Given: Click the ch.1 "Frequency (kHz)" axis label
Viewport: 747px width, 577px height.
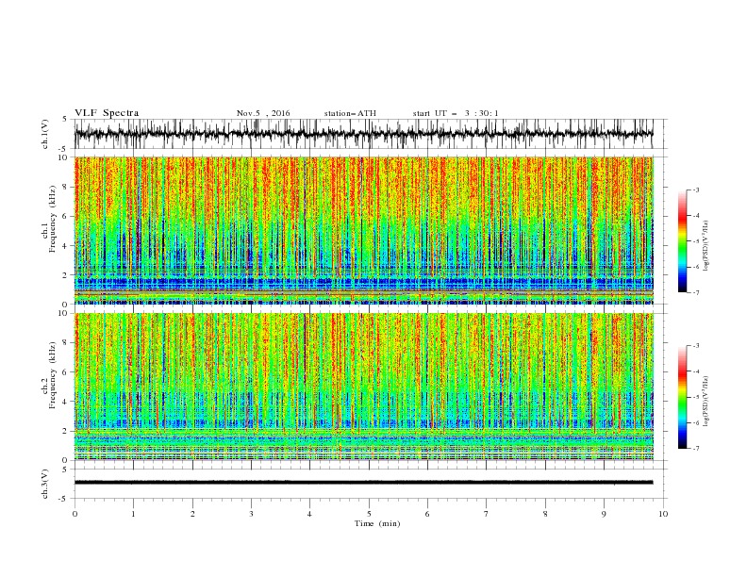Looking at the screenshot, I should (52, 220).
